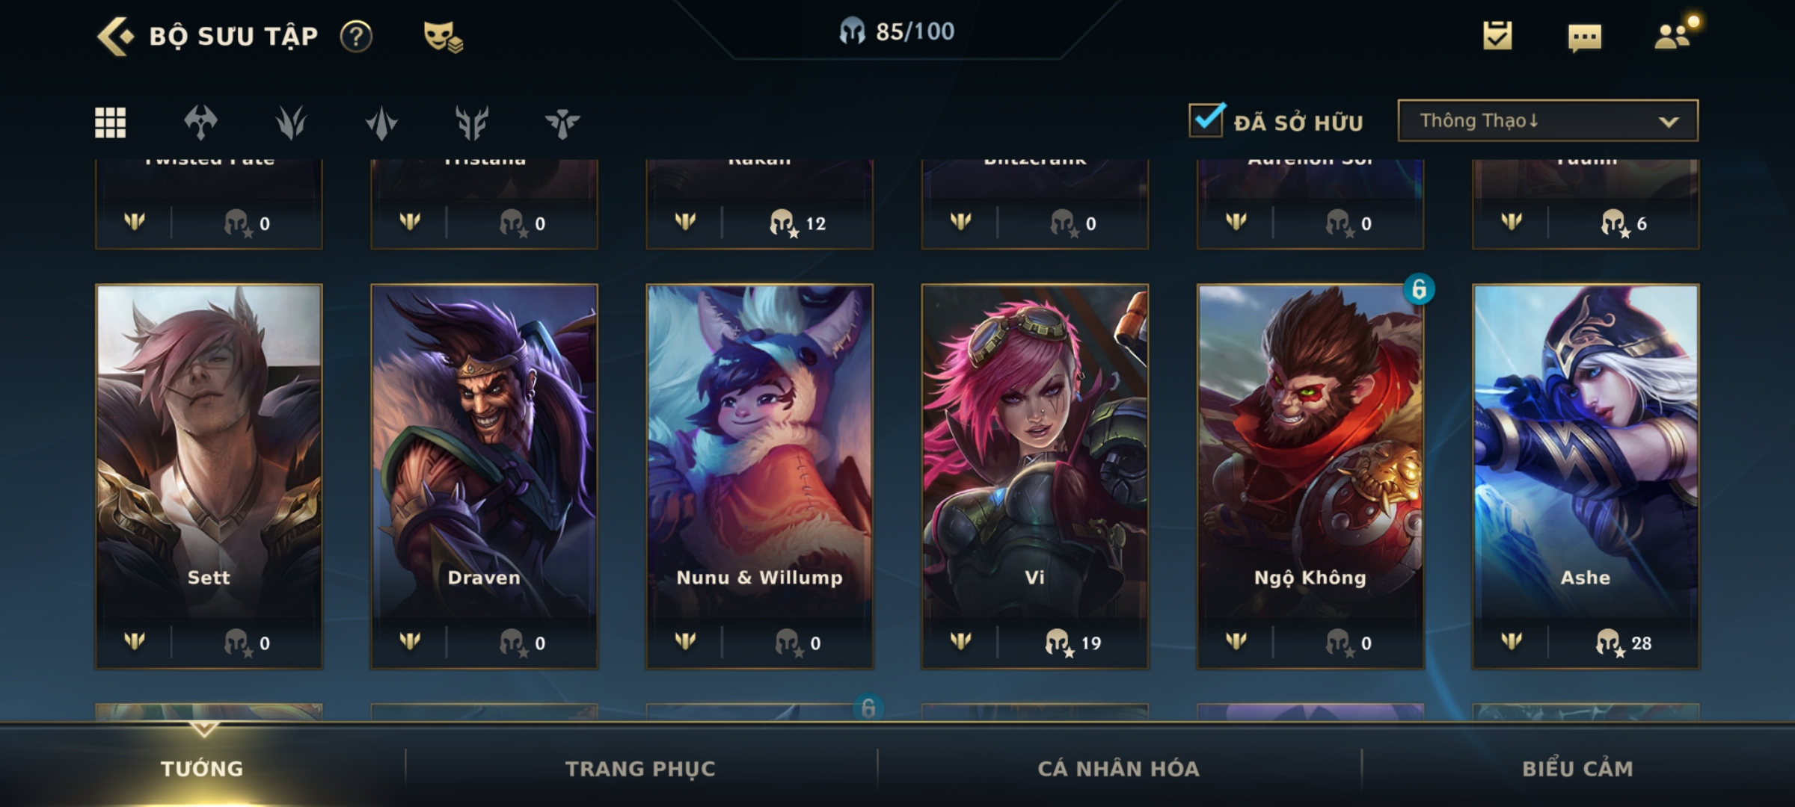Open the Ashe champion card

pos(1586,476)
